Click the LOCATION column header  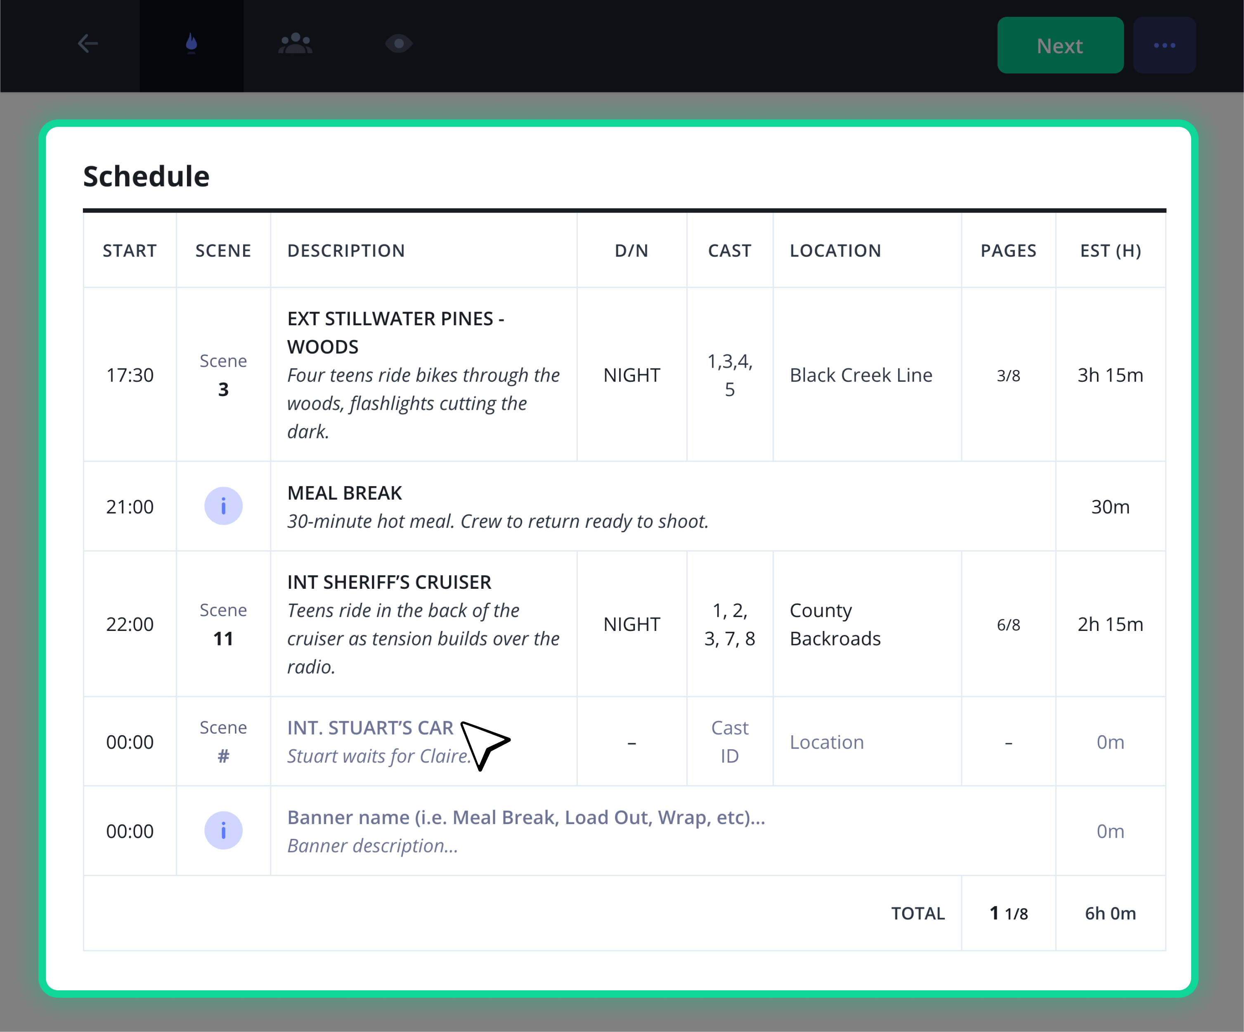(835, 250)
